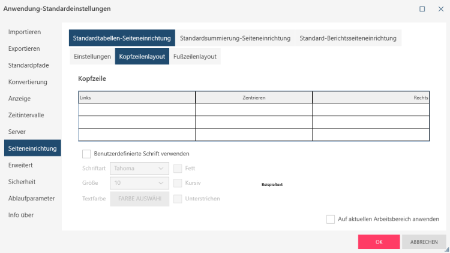Toggle the Kursiv checkbox

tap(178, 184)
